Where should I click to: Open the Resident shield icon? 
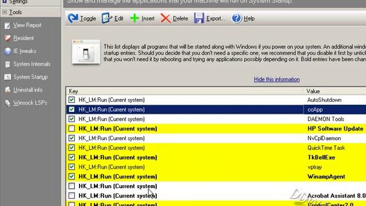[7, 38]
